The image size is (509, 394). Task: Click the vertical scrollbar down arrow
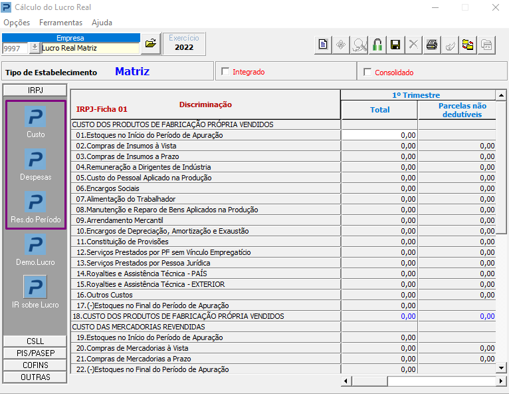point(501,368)
